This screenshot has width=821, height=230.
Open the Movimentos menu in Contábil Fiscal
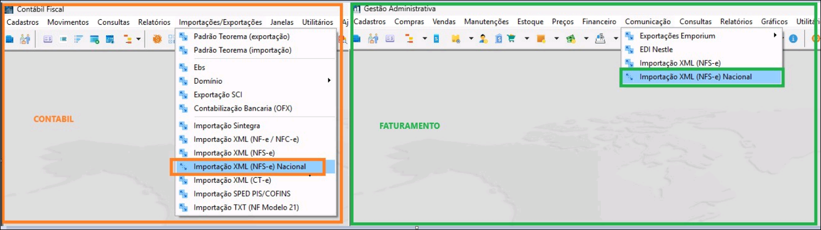(68, 23)
